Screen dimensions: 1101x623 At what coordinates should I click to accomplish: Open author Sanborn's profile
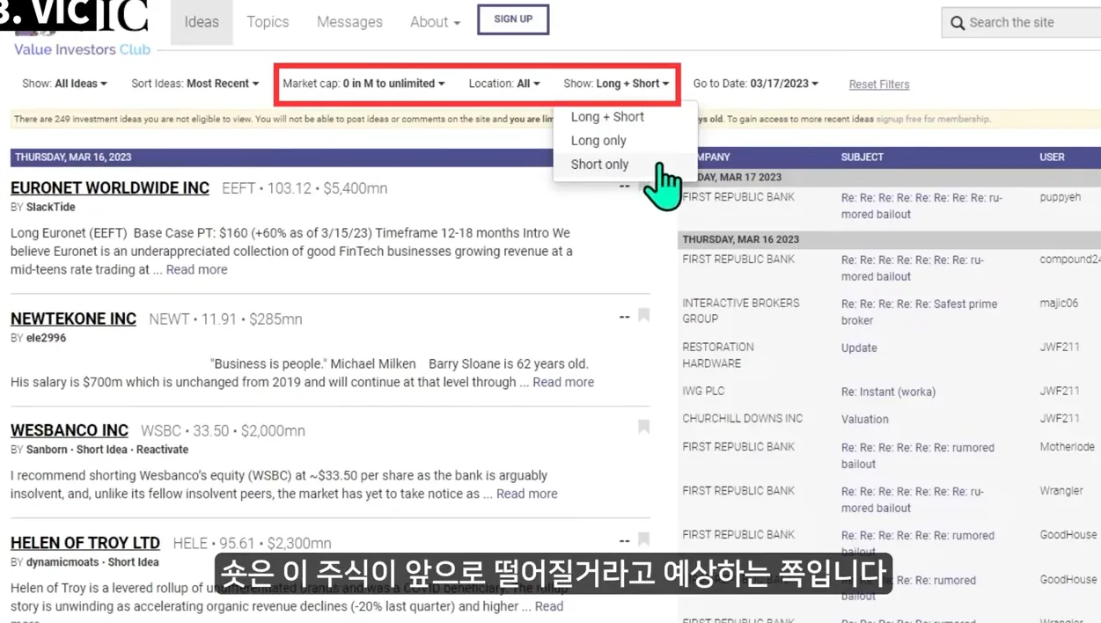point(47,450)
